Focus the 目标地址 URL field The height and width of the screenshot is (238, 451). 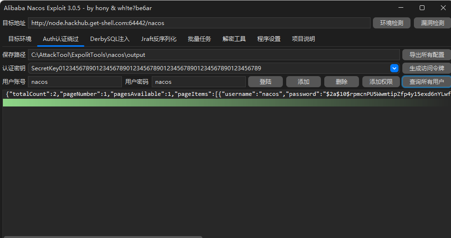[199, 23]
